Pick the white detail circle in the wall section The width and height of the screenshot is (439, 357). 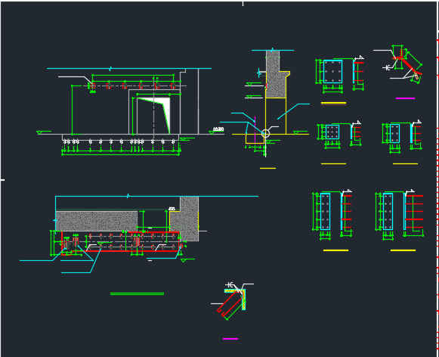coord(265,133)
